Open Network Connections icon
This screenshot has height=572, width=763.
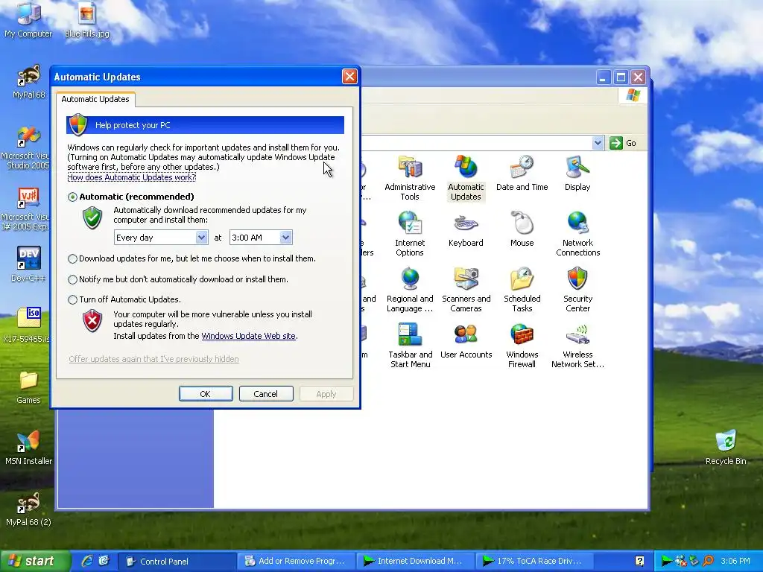(577, 234)
